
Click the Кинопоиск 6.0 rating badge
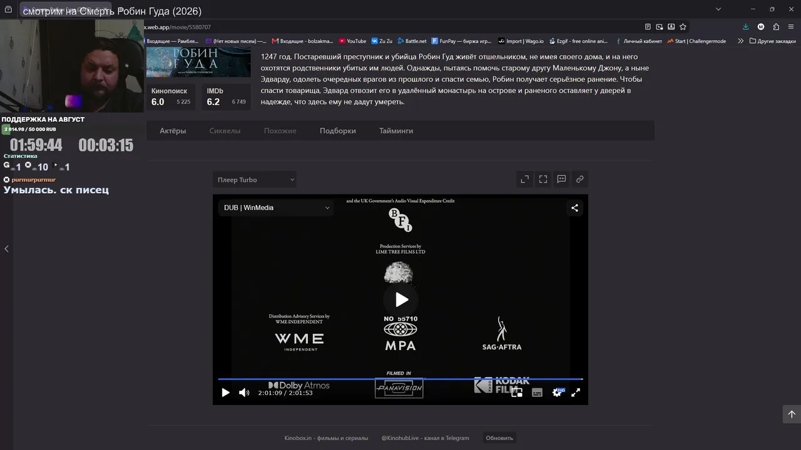tap(171, 97)
